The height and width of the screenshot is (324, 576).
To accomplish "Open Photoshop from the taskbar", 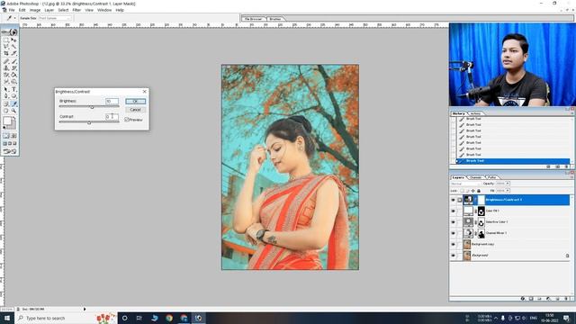I will coord(198,318).
